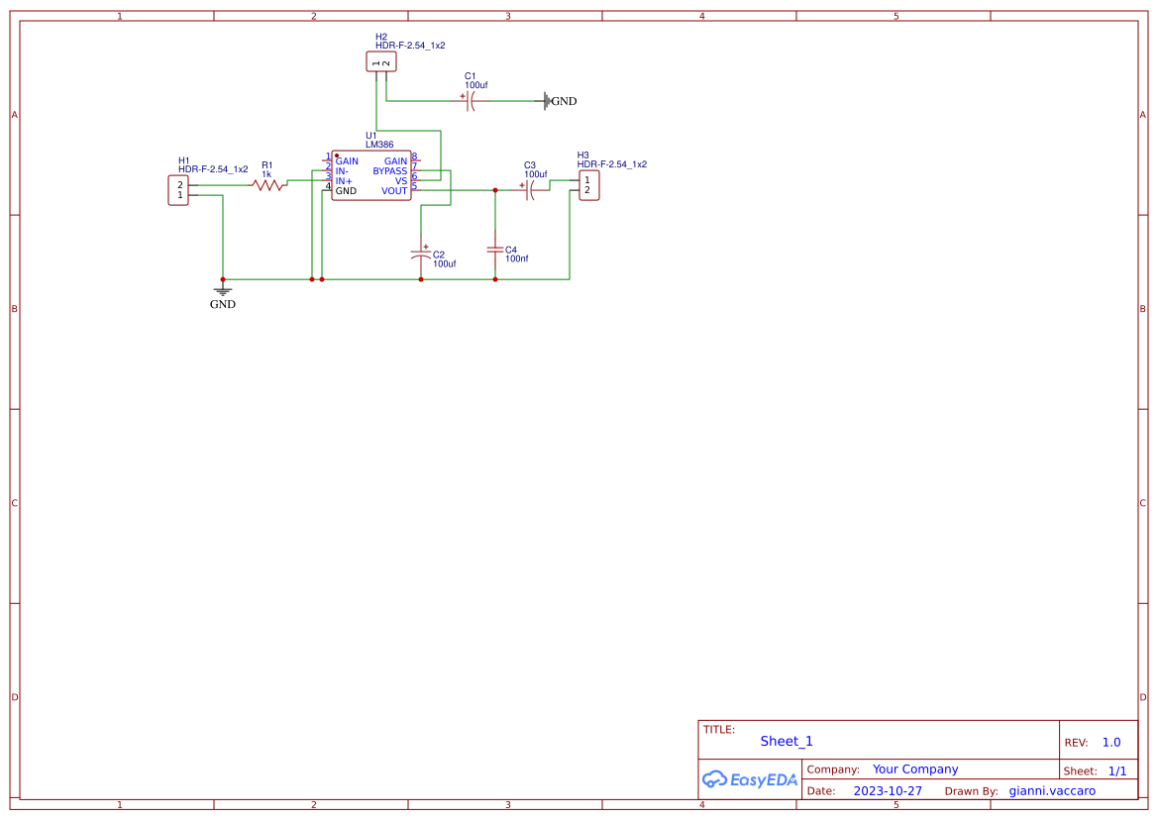Select the C3 output capacitor symbol
This screenshot has height=820, width=1158.
tap(531, 191)
